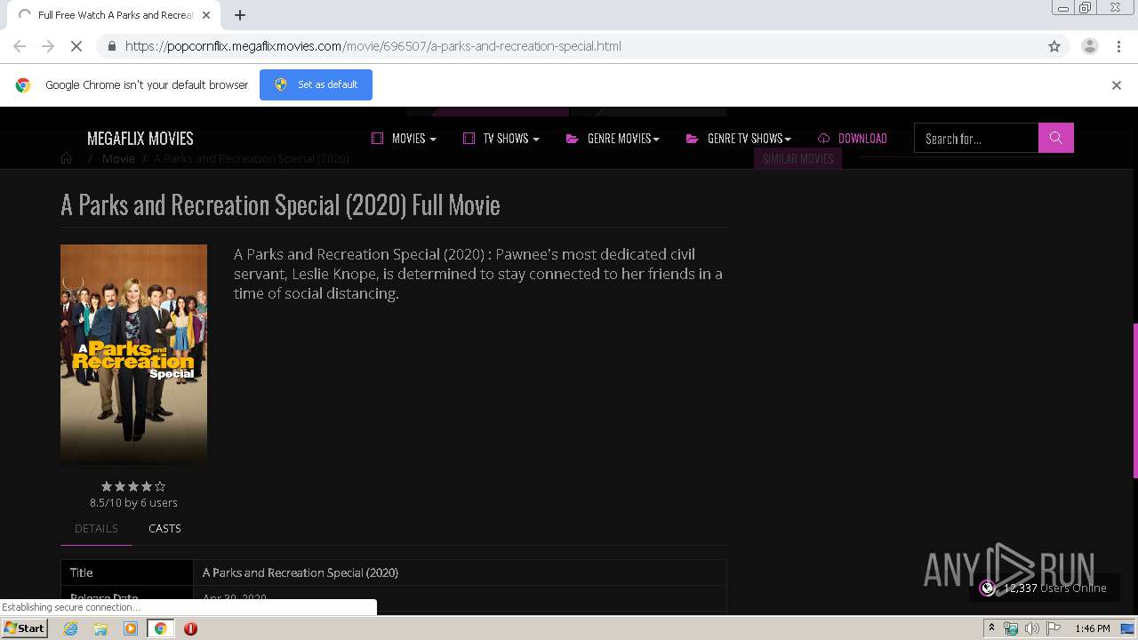The image size is (1138, 640).
Task: Open the DOWNLOAD link
Action: (853, 138)
